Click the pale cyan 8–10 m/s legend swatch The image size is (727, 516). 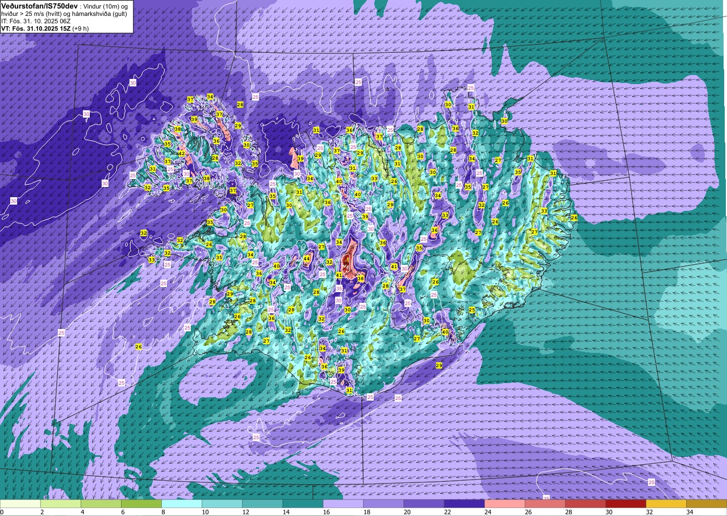tap(182, 503)
